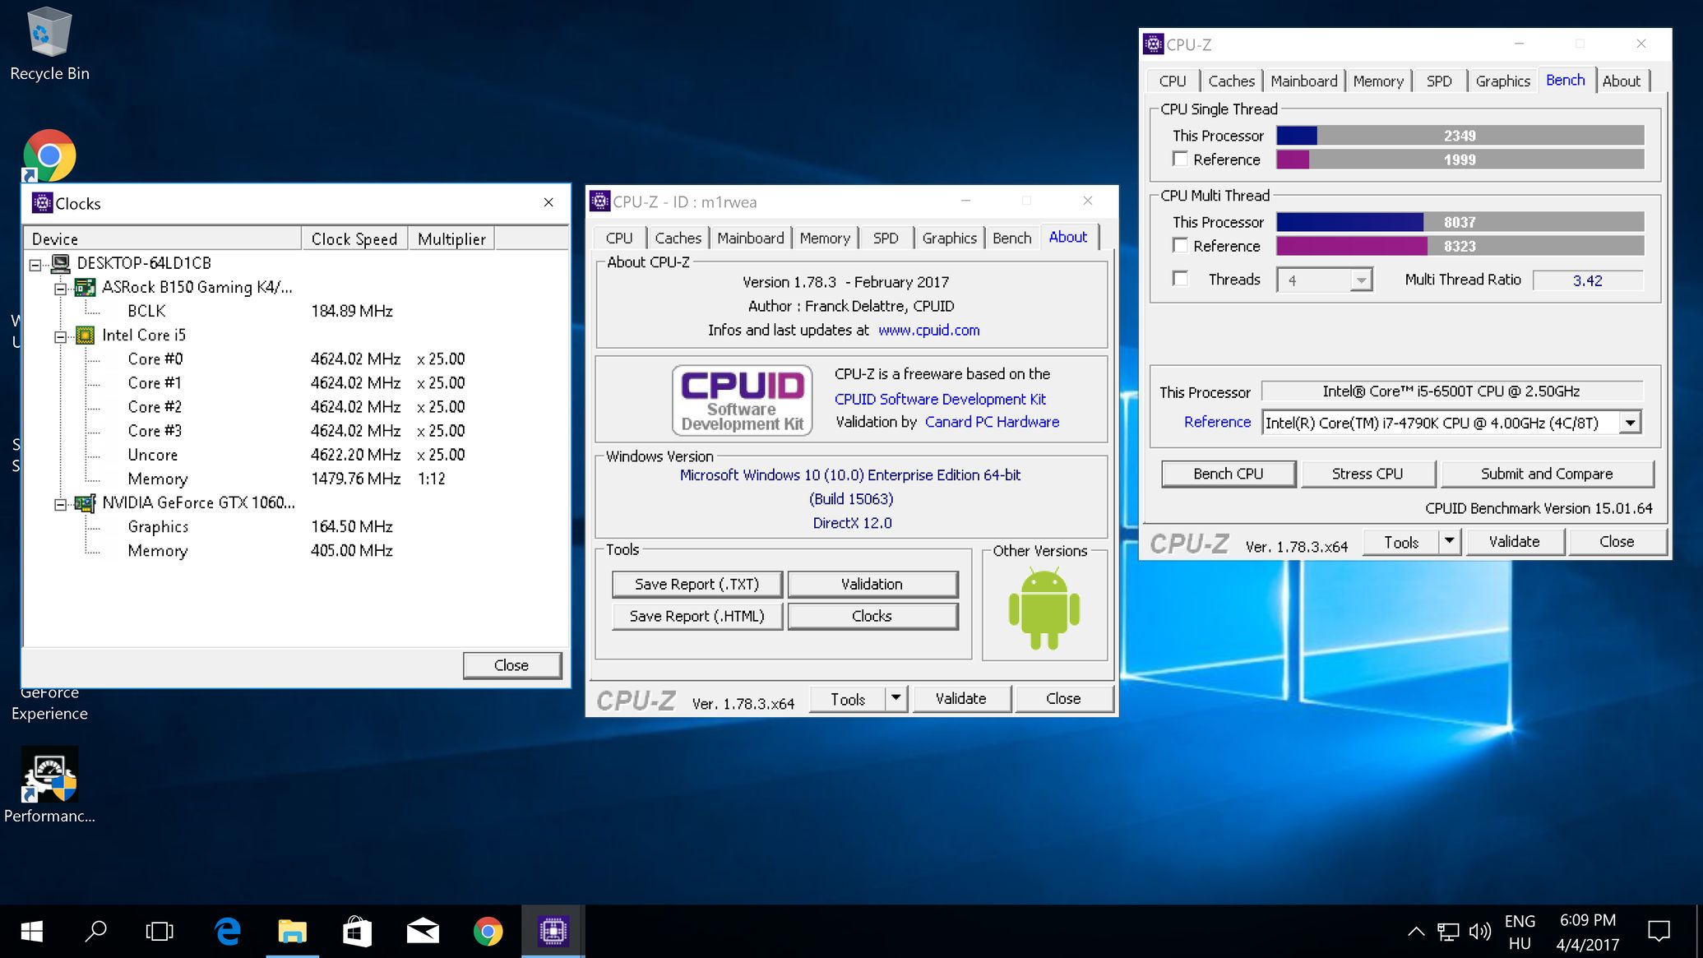
Task: Click the Multi Thread This Processor score bar
Action: click(1460, 222)
